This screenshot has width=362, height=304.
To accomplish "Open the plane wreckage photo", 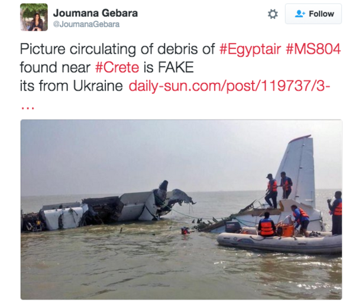I will pyautogui.click(x=181, y=209).
